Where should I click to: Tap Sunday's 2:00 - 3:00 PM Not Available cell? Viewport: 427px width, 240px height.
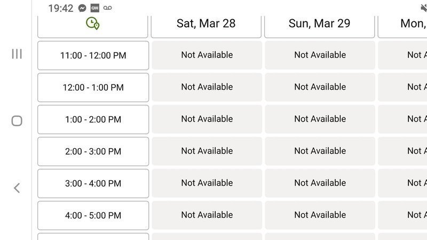click(x=320, y=151)
